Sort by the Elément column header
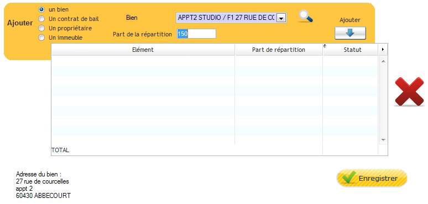The image size is (428, 204). (143, 50)
